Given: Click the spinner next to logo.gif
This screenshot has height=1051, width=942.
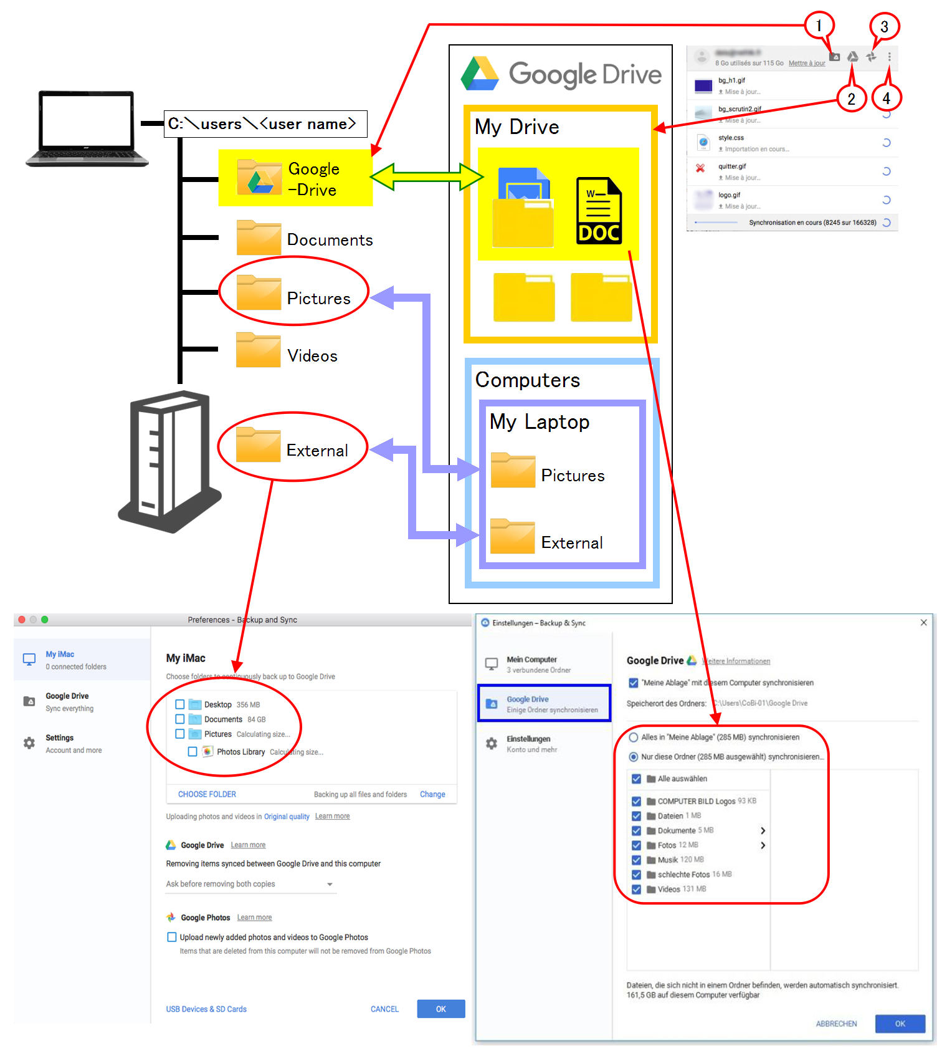Looking at the screenshot, I should 886,200.
